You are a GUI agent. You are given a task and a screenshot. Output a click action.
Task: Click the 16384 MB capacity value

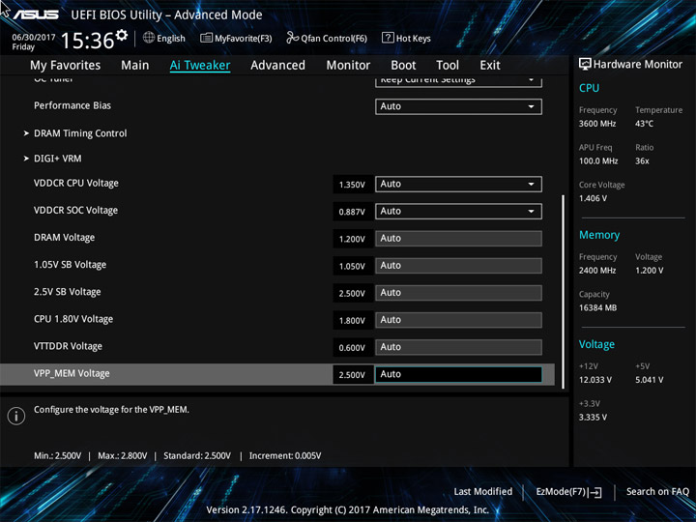[x=597, y=307]
